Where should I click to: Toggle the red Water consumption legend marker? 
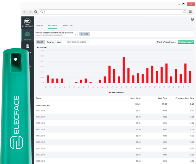click(x=110, y=93)
